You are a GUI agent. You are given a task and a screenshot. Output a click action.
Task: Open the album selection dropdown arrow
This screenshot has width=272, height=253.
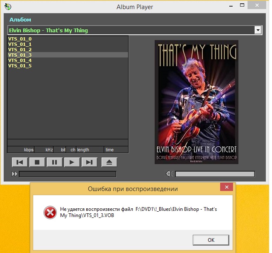click(258, 30)
